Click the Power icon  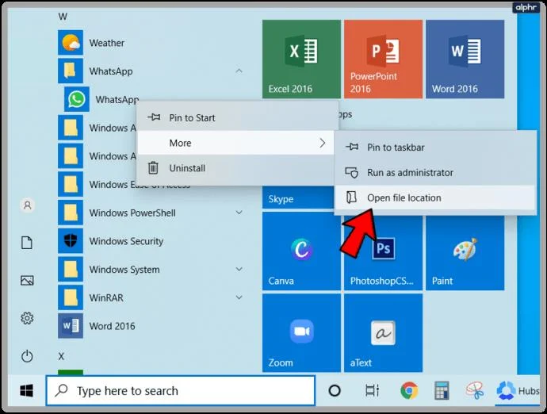point(27,356)
